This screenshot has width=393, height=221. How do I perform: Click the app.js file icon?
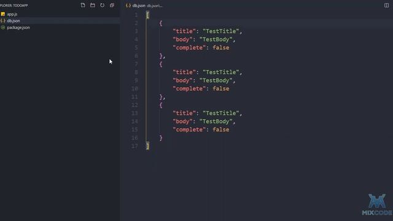tap(3, 14)
